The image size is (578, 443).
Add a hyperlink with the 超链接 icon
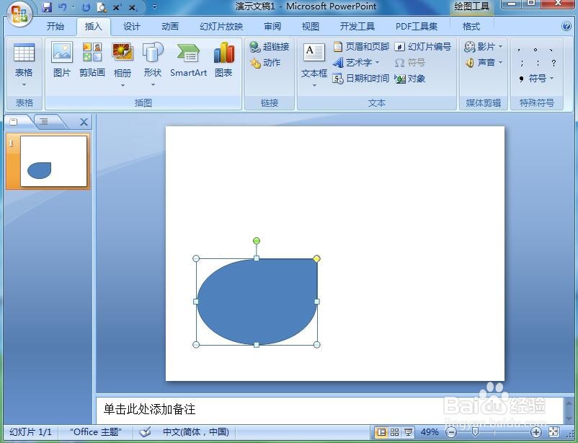click(x=270, y=47)
